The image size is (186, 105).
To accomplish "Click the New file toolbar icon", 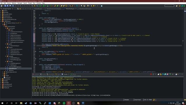I will coord(2,6).
